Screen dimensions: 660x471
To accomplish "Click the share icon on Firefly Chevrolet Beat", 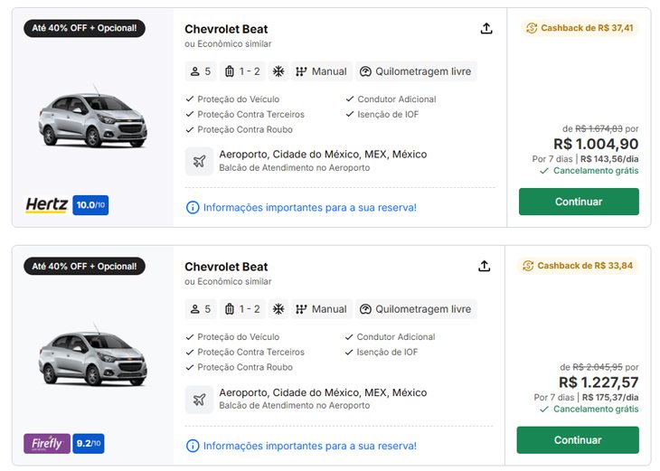I will (x=484, y=266).
